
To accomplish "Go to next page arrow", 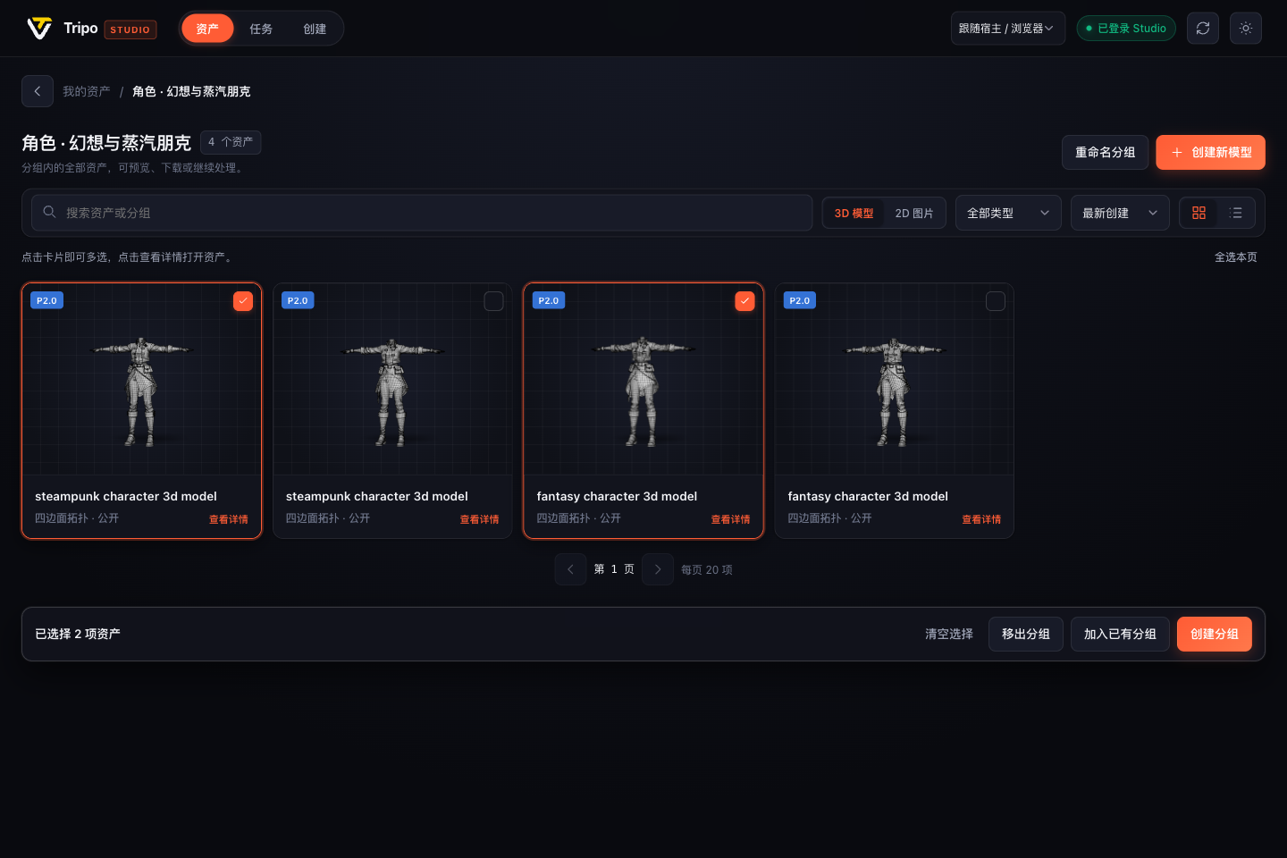I will click(658, 569).
